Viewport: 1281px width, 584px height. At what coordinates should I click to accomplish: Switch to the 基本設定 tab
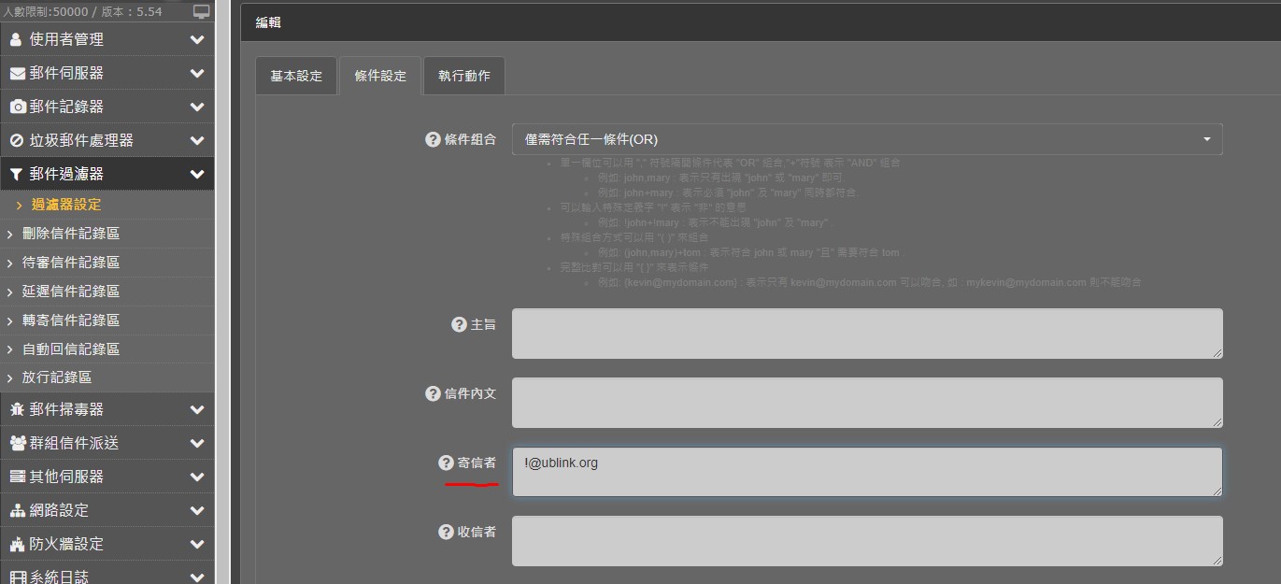pos(296,76)
